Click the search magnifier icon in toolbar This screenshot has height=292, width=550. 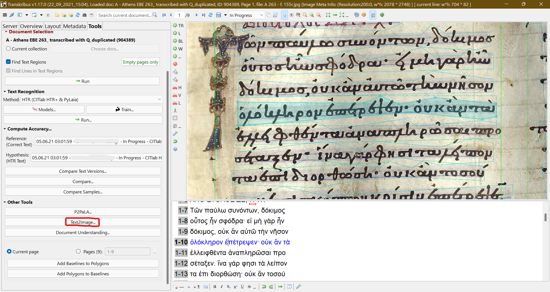(x=155, y=15)
